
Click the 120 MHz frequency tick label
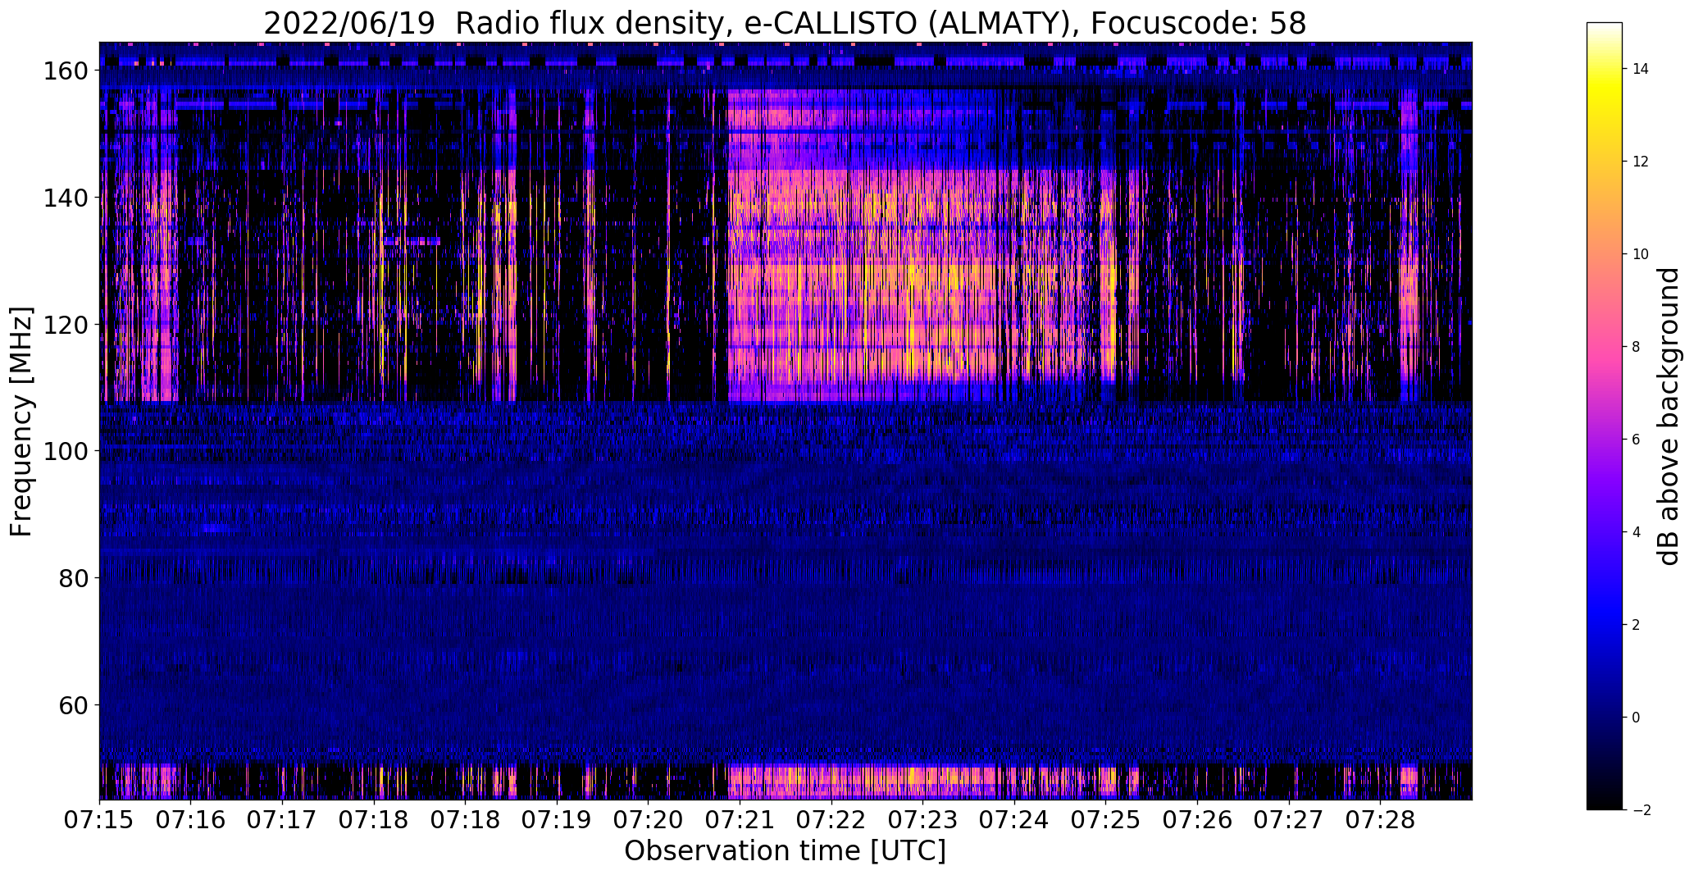click(65, 325)
